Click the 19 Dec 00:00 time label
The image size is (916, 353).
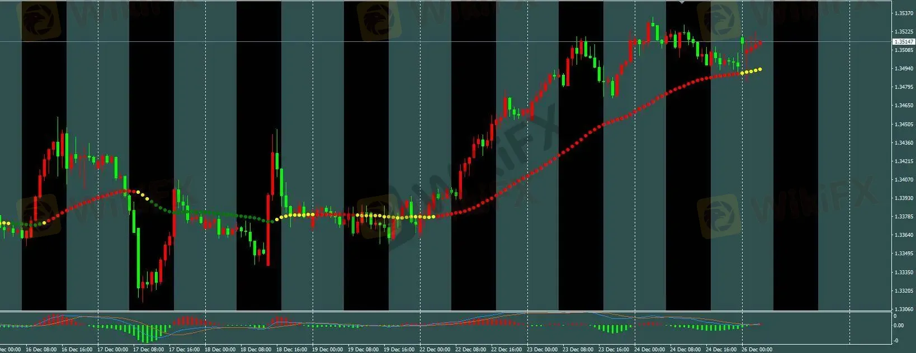point(327,350)
